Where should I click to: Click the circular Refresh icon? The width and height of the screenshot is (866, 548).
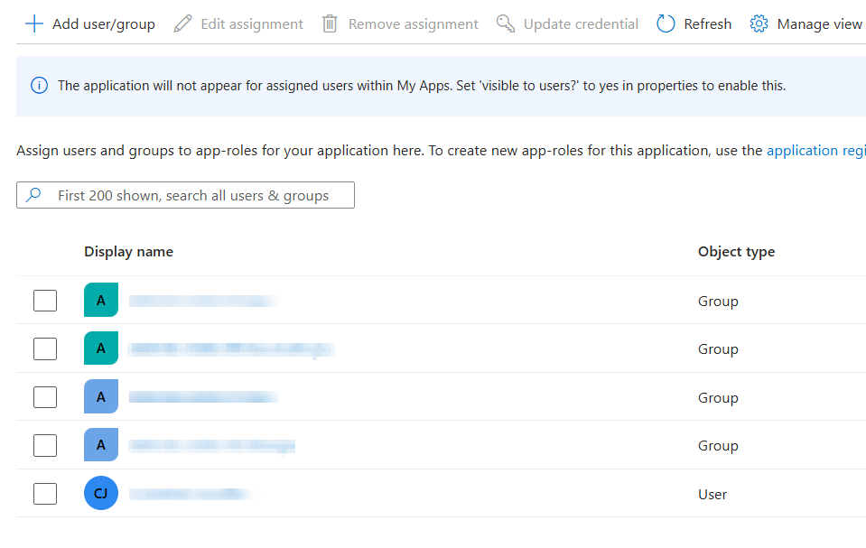tap(666, 23)
